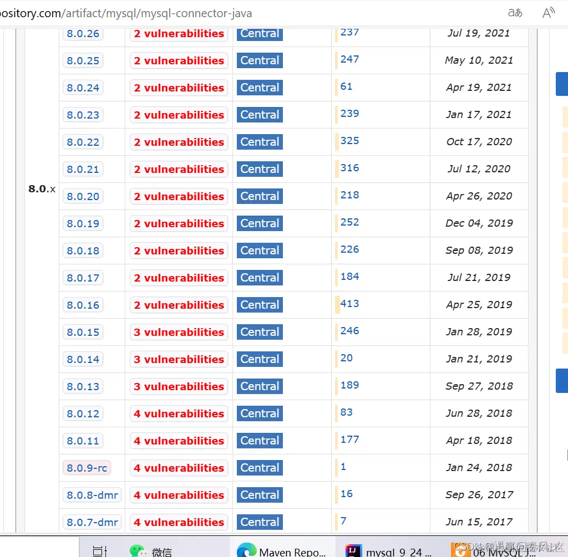Open version 8.0.20 link
568x557 pixels.
83,196
